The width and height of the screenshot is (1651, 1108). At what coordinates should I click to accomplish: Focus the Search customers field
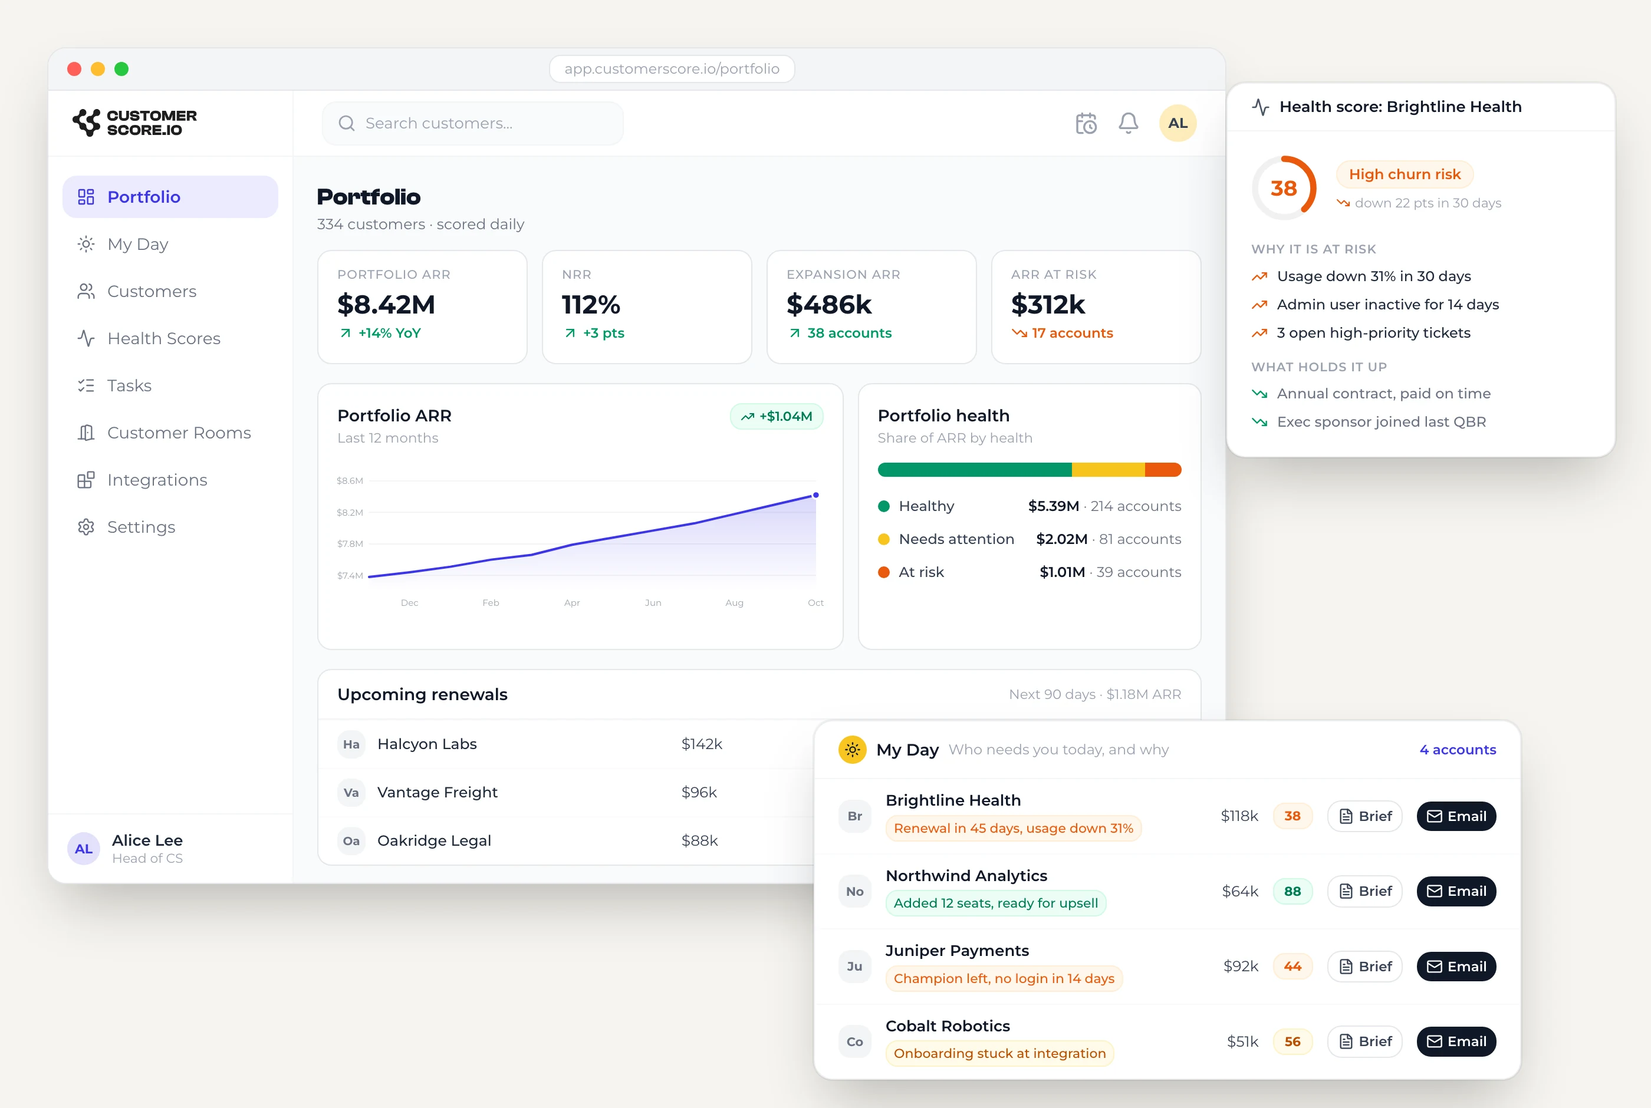(x=473, y=123)
